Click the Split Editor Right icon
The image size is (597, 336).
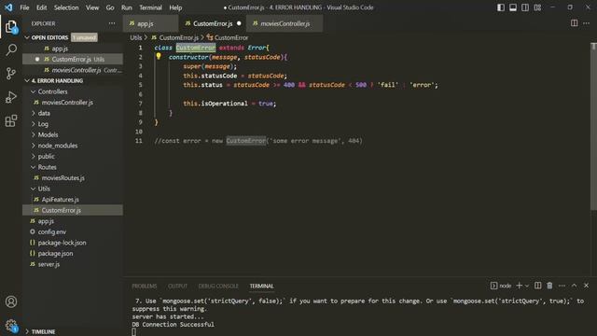[x=574, y=23]
